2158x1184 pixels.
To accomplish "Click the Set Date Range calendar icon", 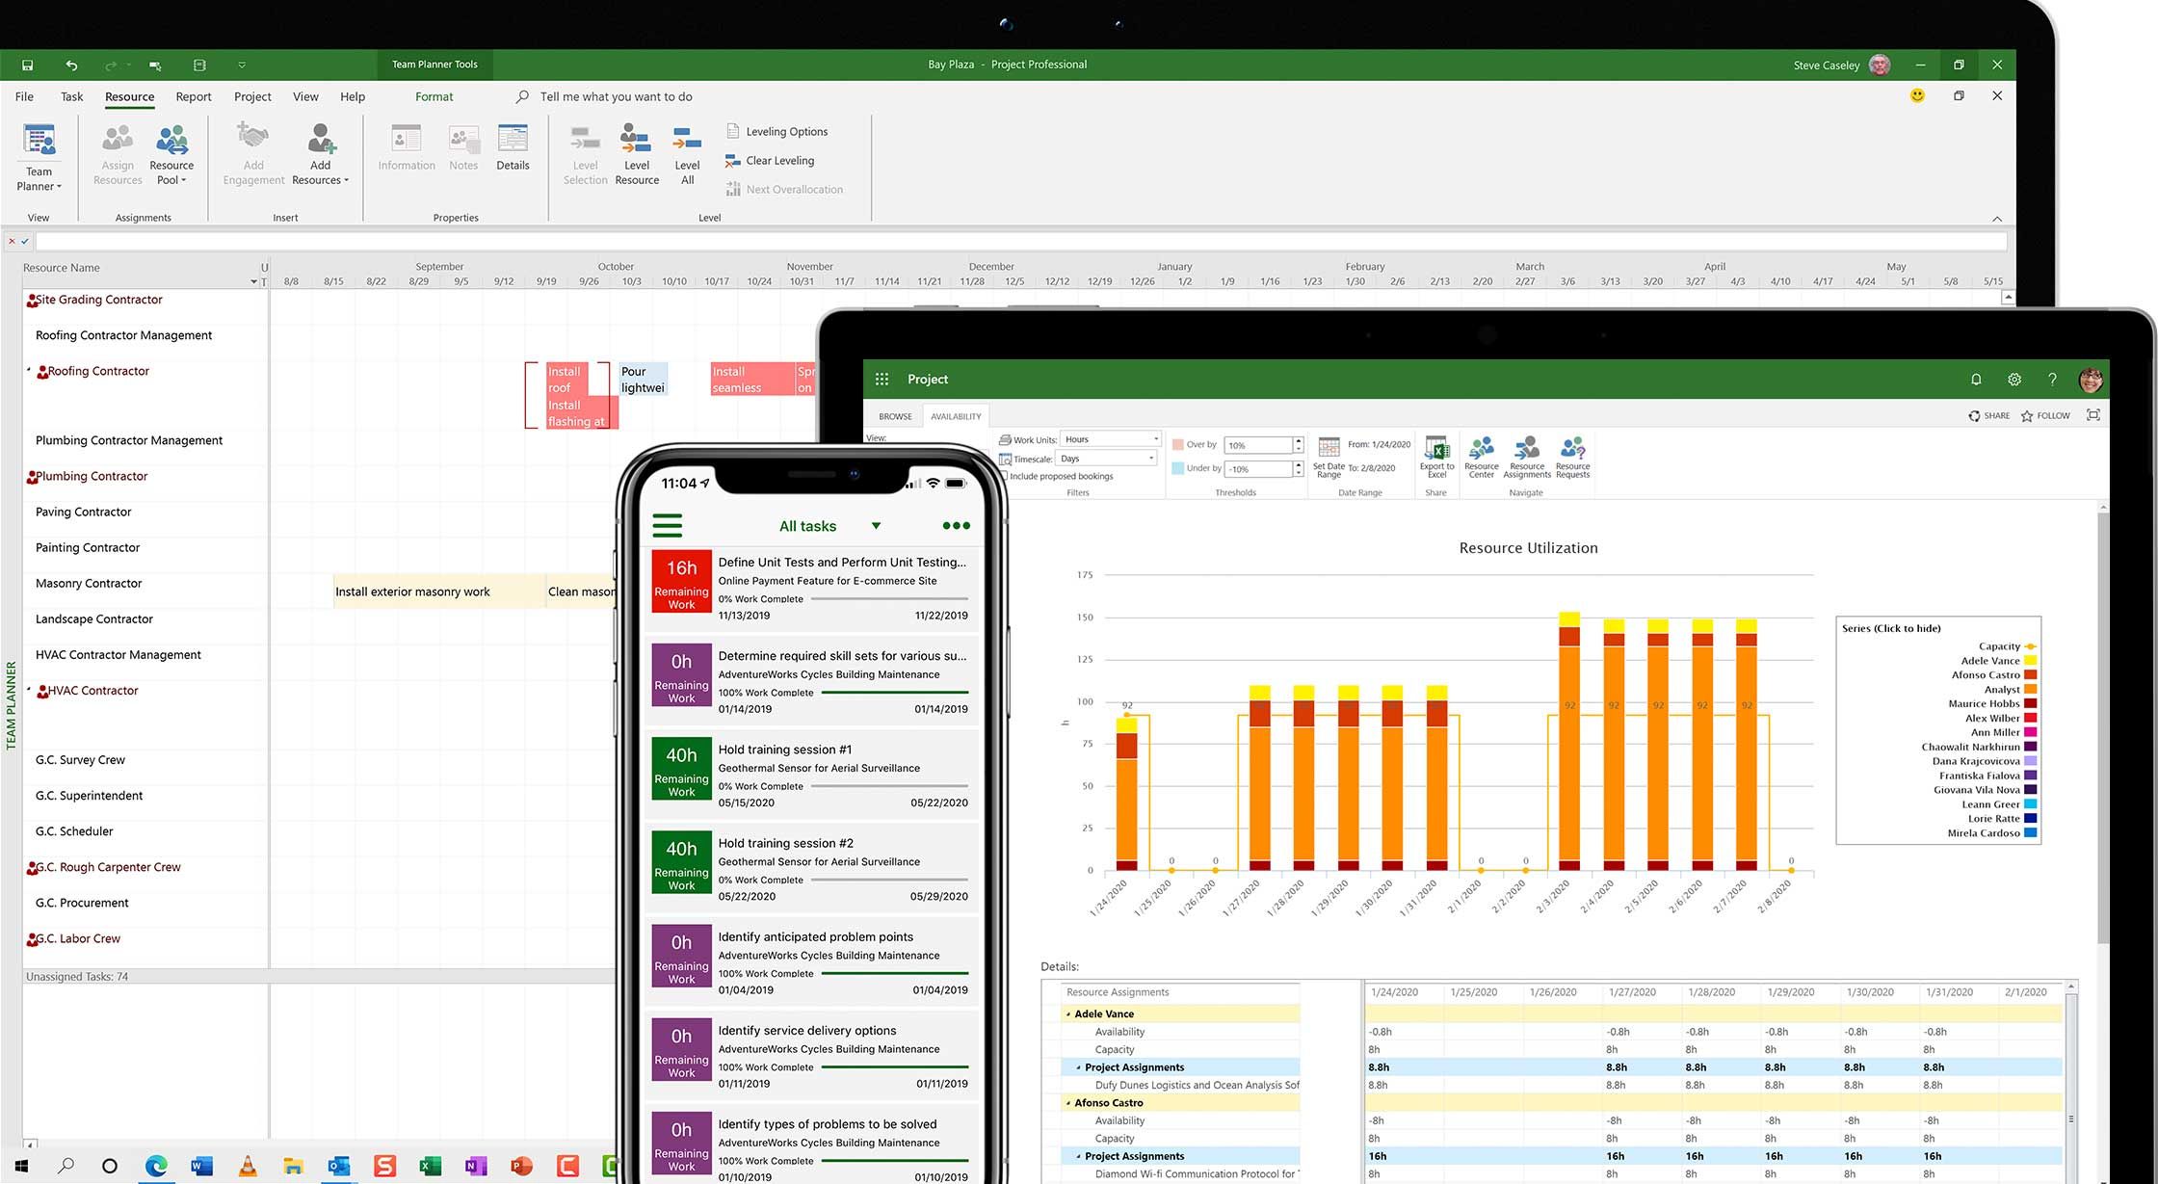I will click(x=1329, y=448).
